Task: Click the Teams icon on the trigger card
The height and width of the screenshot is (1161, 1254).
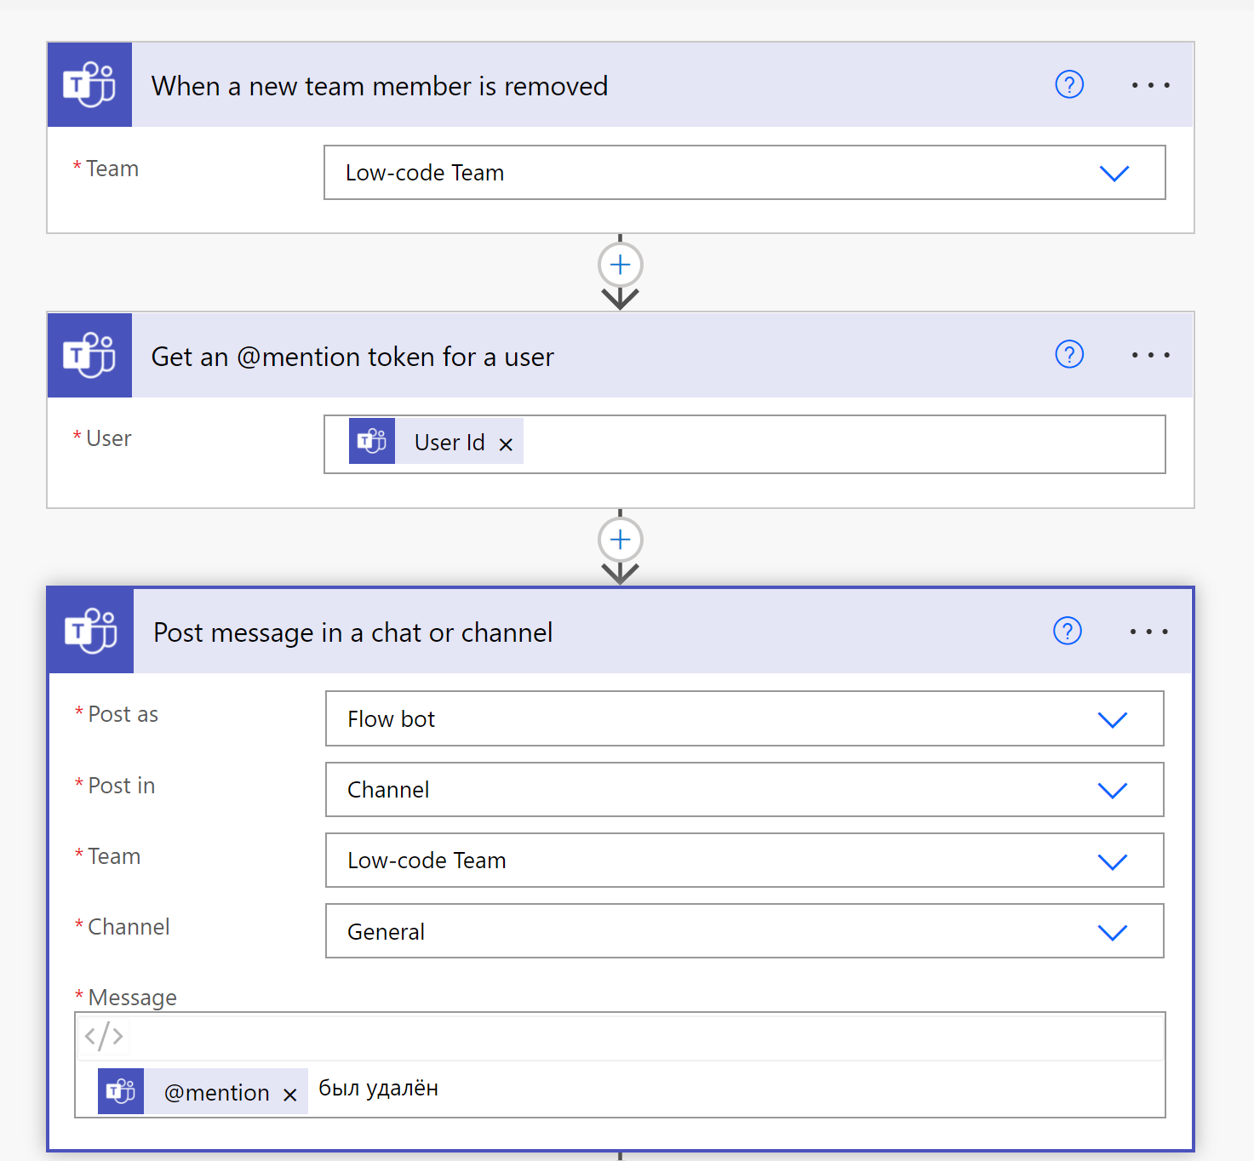Action: (x=89, y=84)
